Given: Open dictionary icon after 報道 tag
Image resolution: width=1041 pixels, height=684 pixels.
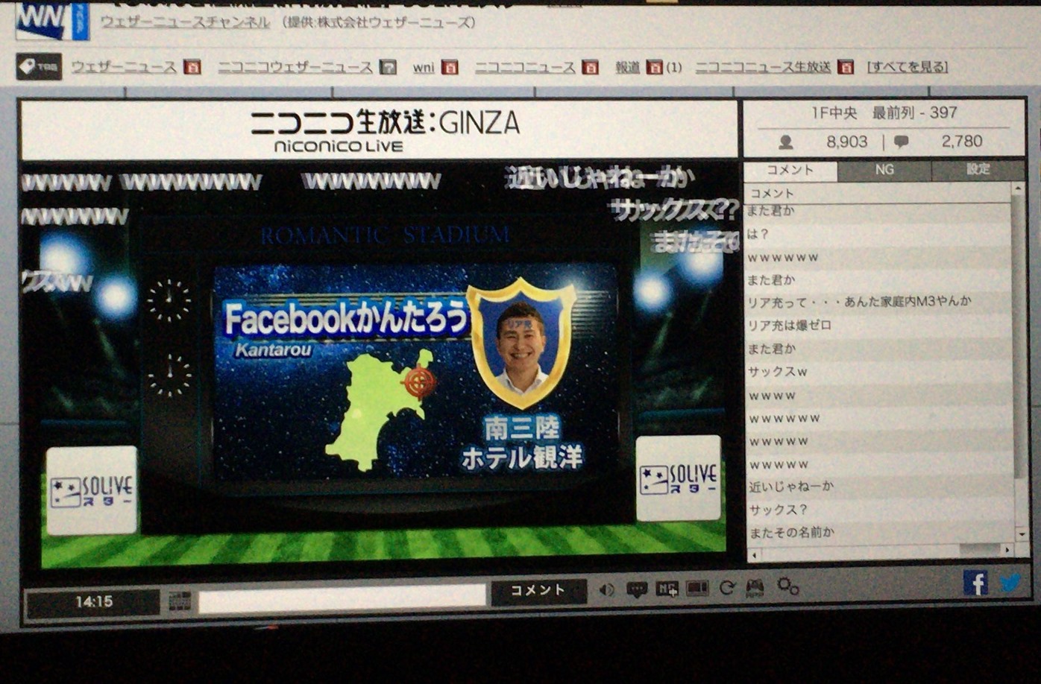Looking at the screenshot, I should [654, 67].
